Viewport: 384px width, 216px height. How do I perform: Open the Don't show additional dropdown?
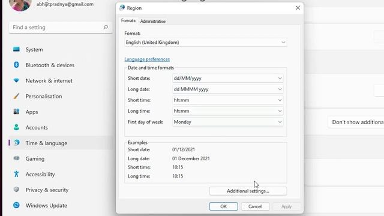click(x=356, y=122)
